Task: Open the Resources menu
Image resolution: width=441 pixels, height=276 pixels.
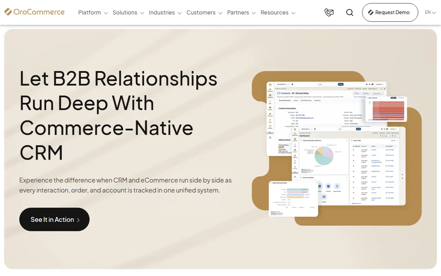Action: pos(275,12)
